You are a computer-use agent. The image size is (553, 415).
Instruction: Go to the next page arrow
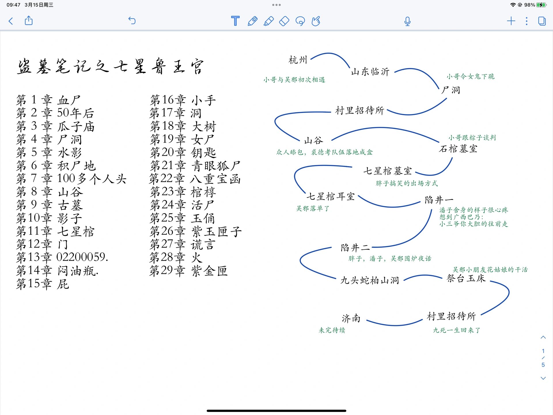tap(543, 378)
